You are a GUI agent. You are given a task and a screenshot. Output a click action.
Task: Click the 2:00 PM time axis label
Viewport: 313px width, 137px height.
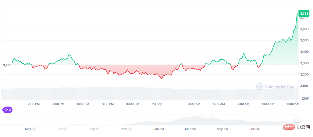click(34, 104)
